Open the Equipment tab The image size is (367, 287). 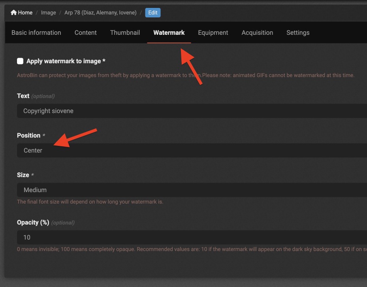click(213, 32)
